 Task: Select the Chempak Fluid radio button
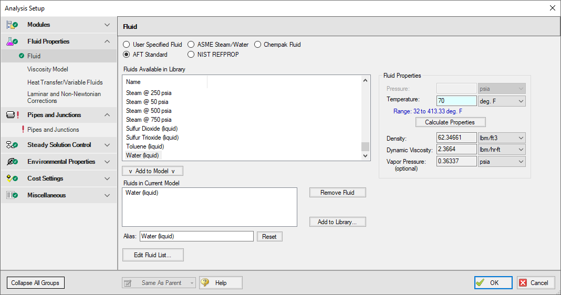[258, 45]
